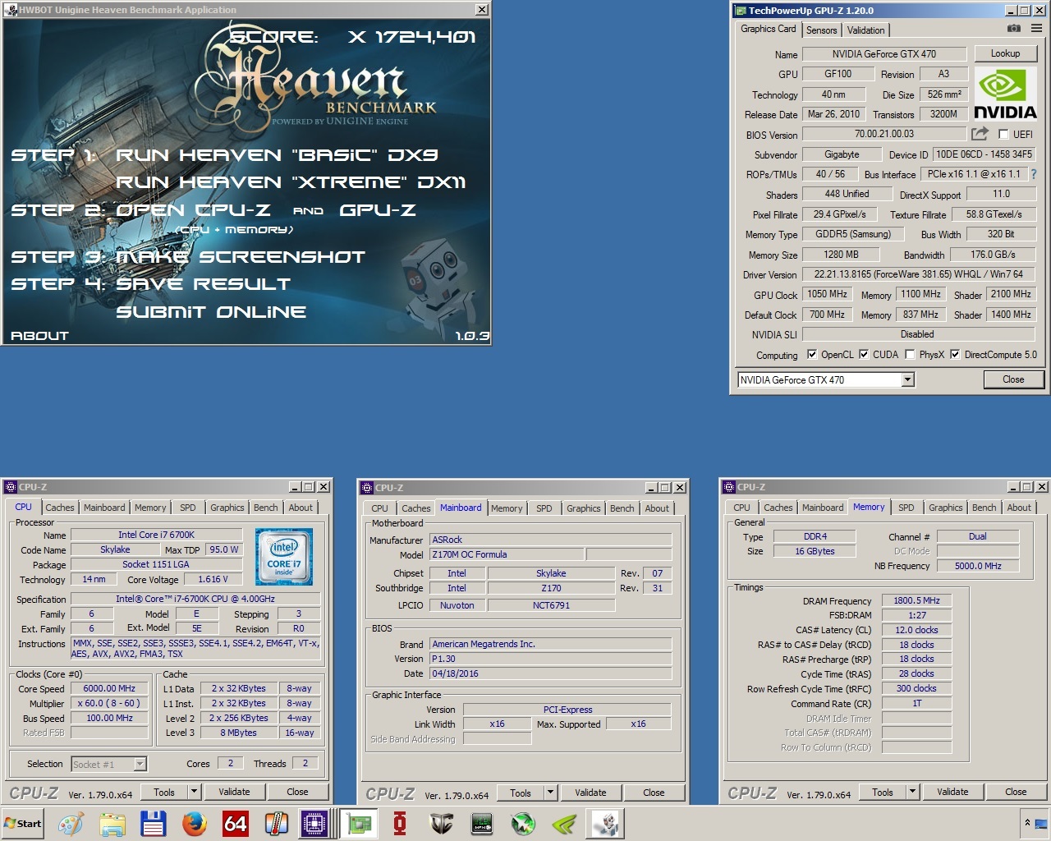
Task: Click the Intel Core i7 logo
Action: coord(284,557)
